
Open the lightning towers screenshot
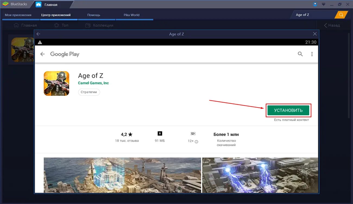[260, 175]
